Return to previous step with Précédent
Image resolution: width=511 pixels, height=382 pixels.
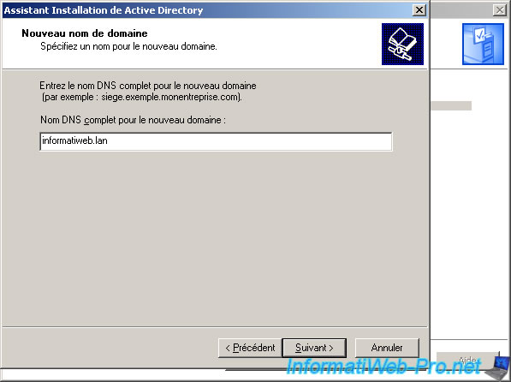250,348
